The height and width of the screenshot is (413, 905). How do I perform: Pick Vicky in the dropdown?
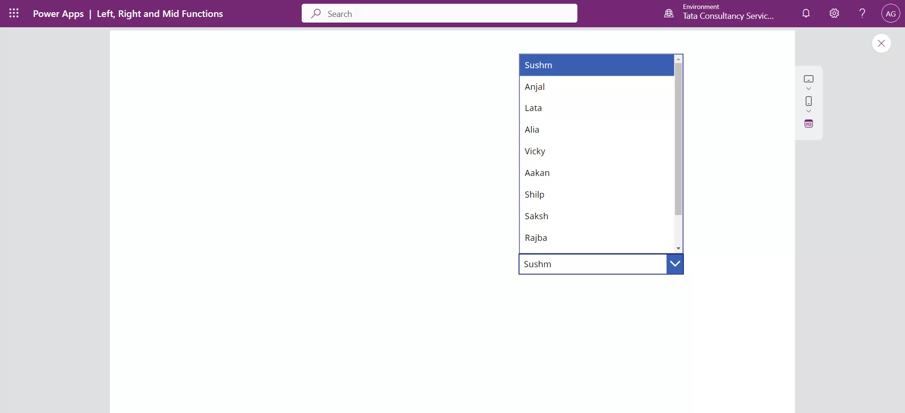click(597, 151)
